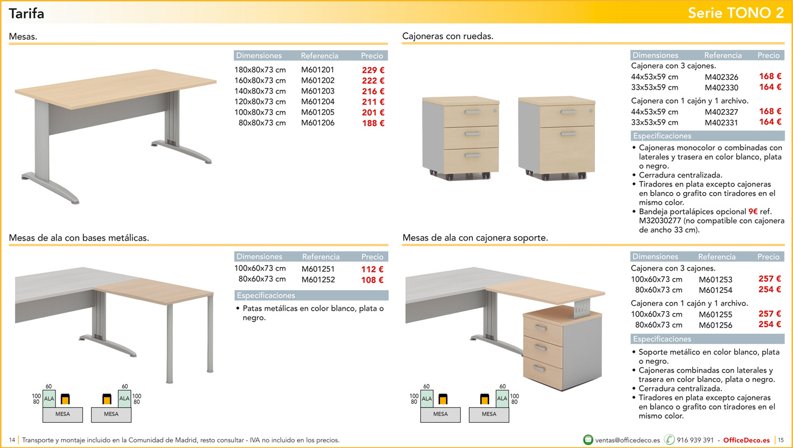Click the 108 € price
The width and height of the screenshot is (793, 448).
coord(372,281)
